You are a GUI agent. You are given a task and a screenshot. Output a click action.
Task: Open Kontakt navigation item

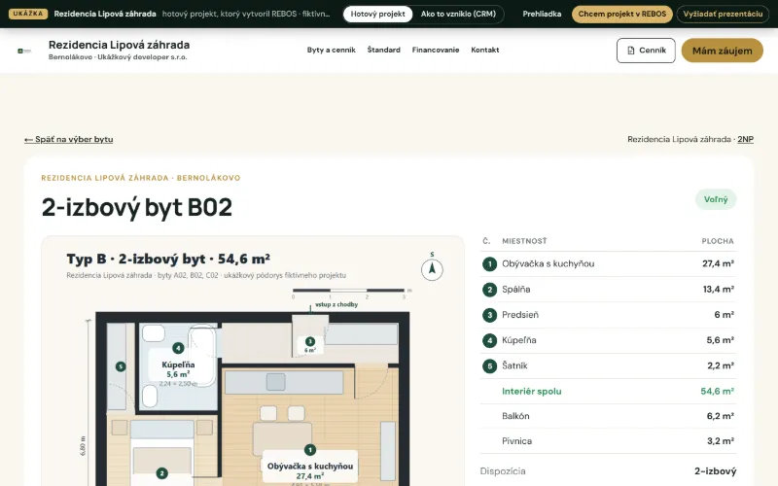[x=484, y=51]
